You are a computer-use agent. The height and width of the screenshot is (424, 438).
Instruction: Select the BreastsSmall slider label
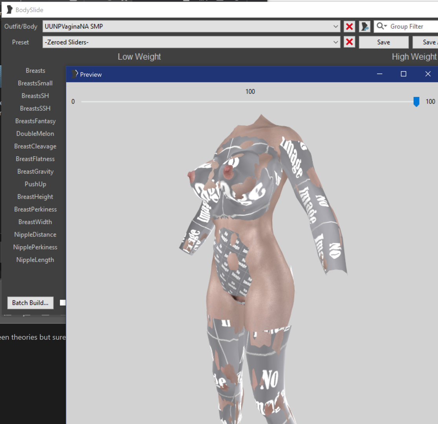click(x=35, y=83)
